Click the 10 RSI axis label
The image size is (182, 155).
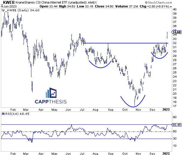(x=175, y=146)
